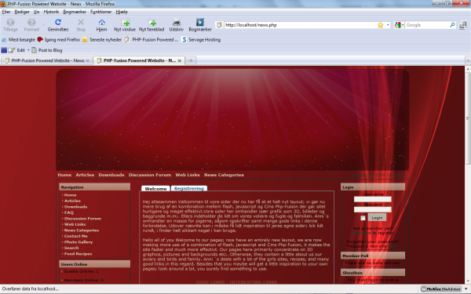Click the Udskriv printer icon
This screenshot has width=471, height=294.
click(x=177, y=22)
